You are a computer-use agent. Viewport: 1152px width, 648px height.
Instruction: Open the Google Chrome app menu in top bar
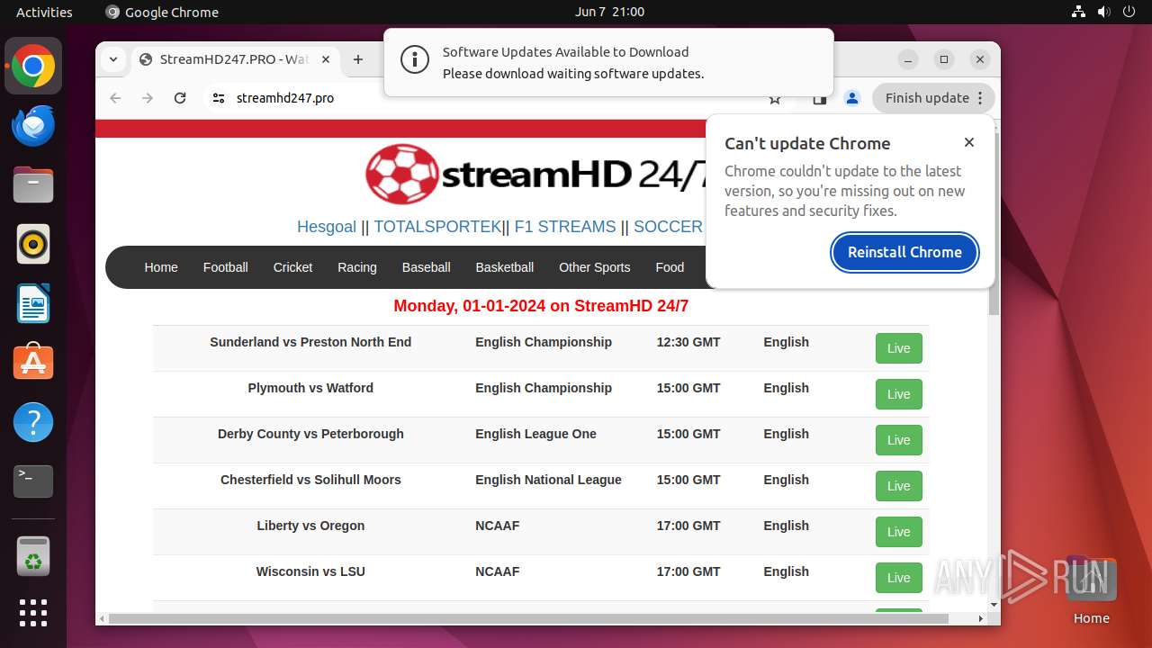(162, 12)
